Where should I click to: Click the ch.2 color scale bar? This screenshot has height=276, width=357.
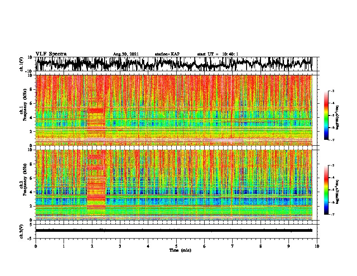(326, 190)
